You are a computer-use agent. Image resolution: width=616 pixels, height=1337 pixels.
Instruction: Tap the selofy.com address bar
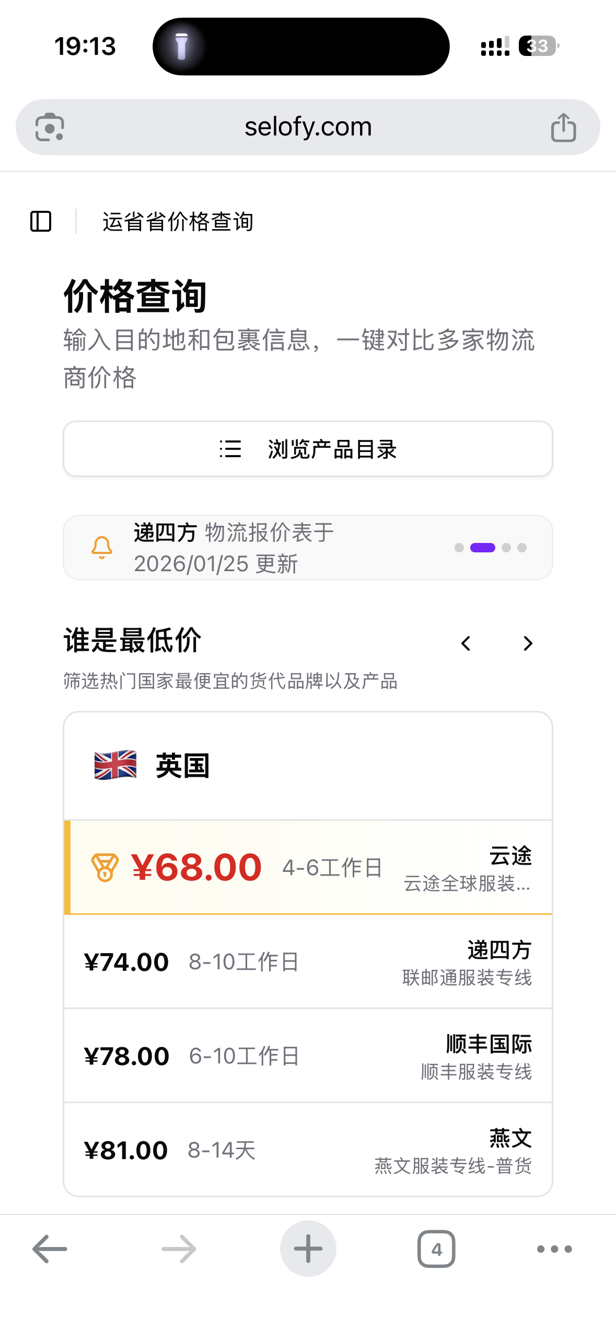coord(308,127)
